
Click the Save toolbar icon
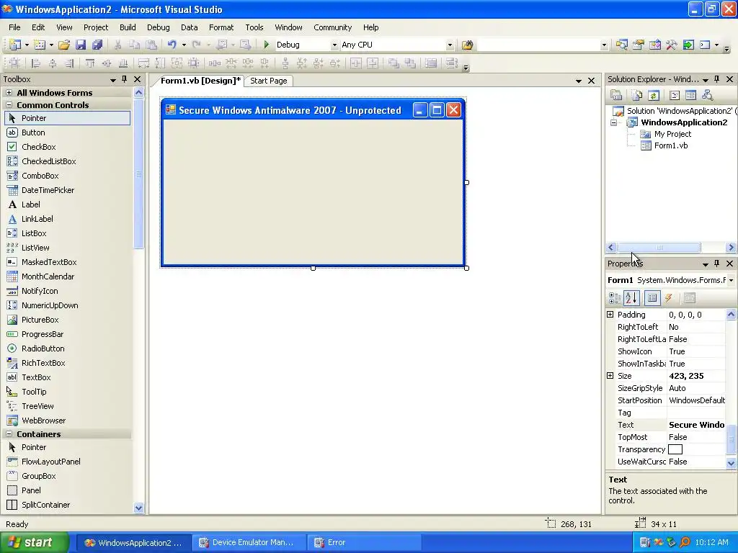[81, 45]
